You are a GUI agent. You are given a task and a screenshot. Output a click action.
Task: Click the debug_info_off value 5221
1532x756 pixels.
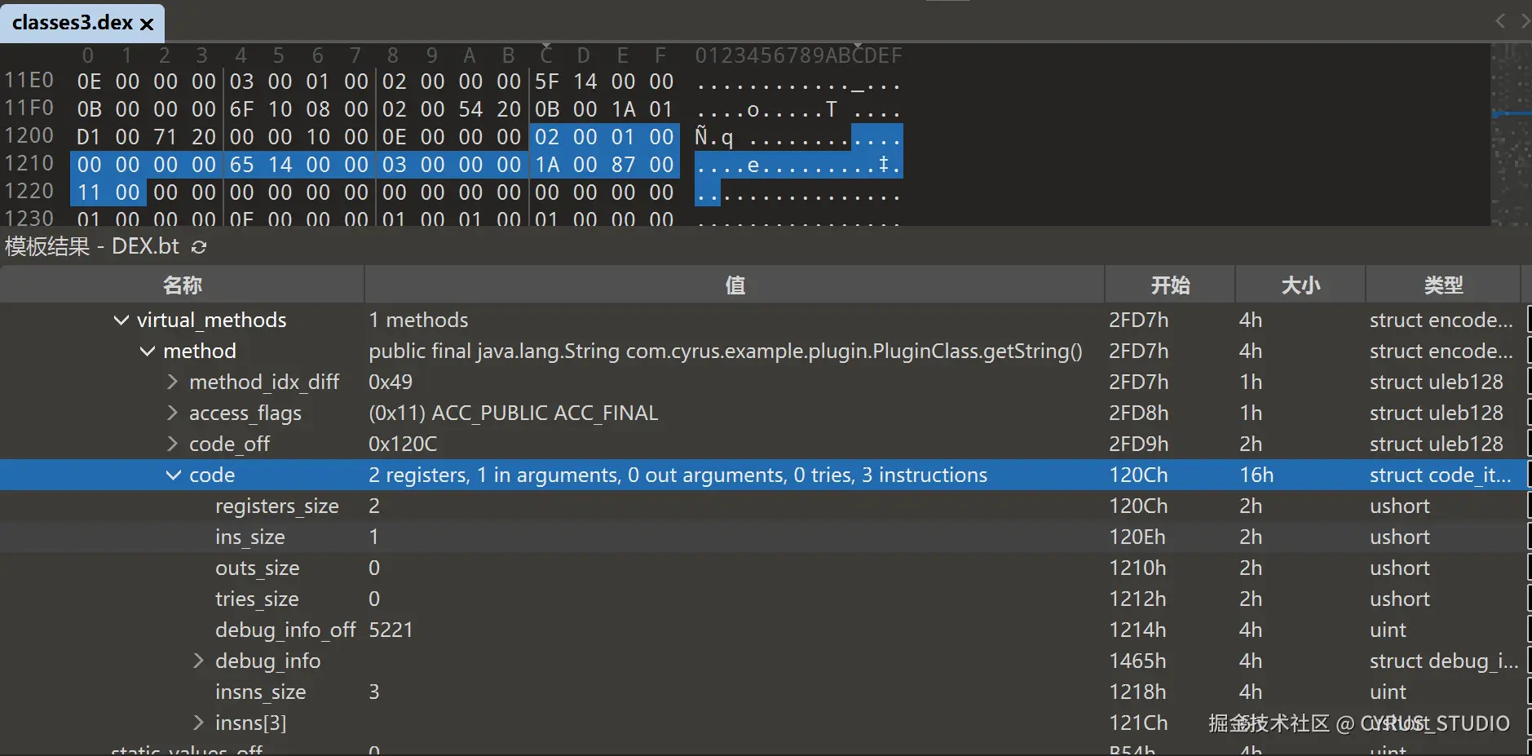click(x=391, y=630)
